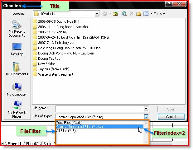Click filter list scrollbar up arrow
This screenshot has width=193, height=150.
[x=146, y=123]
